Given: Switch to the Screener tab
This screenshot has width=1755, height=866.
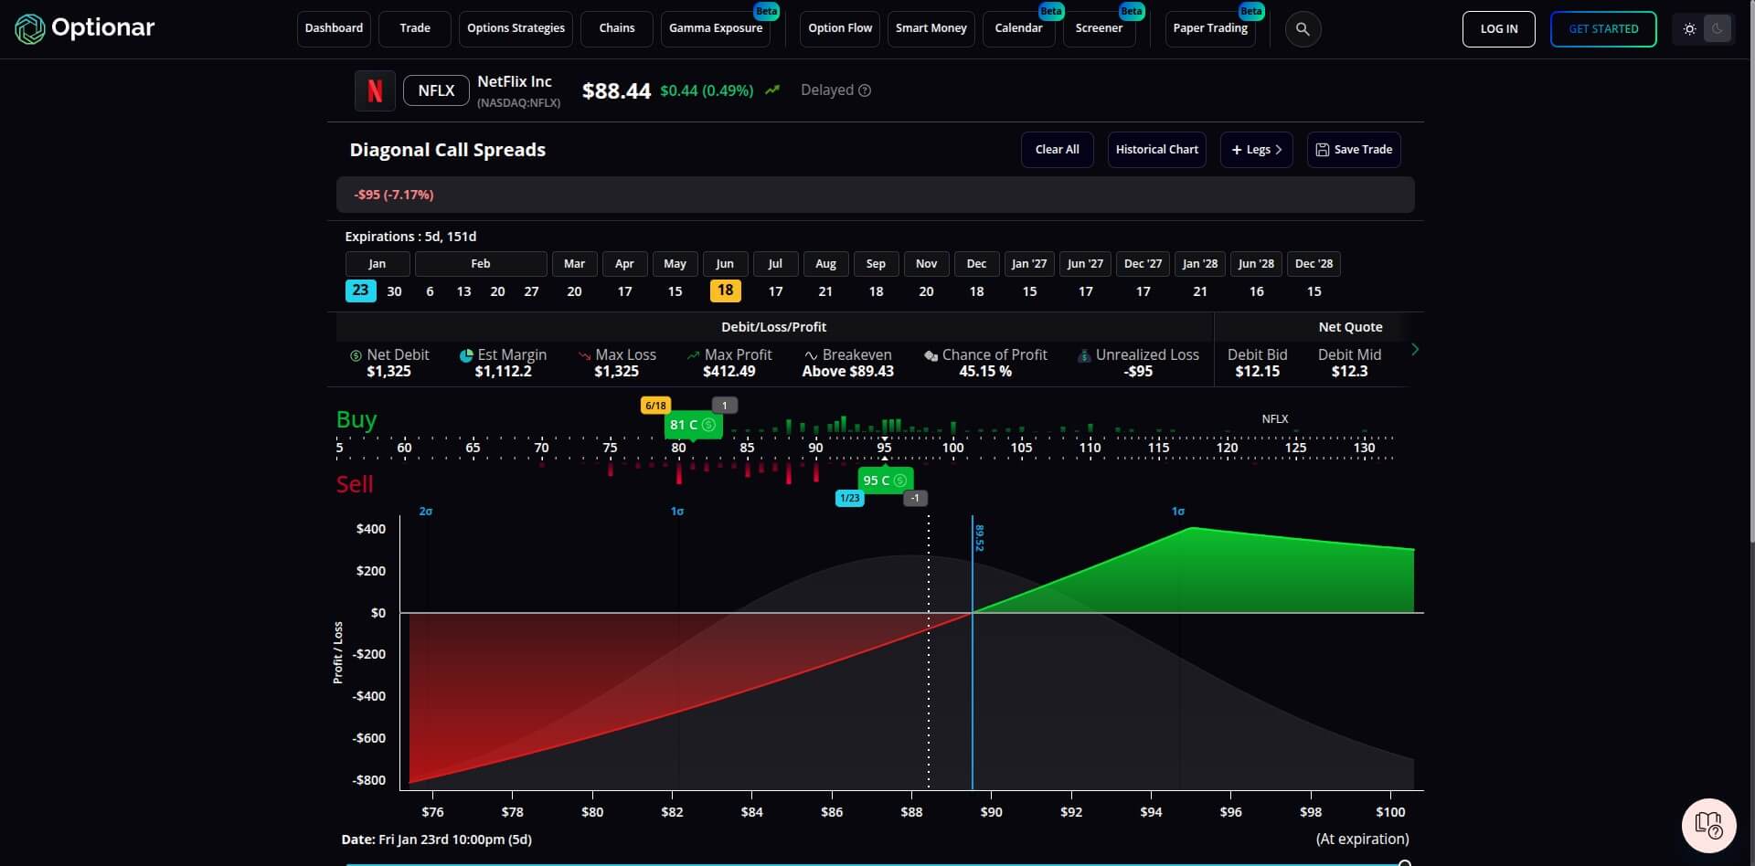Looking at the screenshot, I should [x=1098, y=28].
